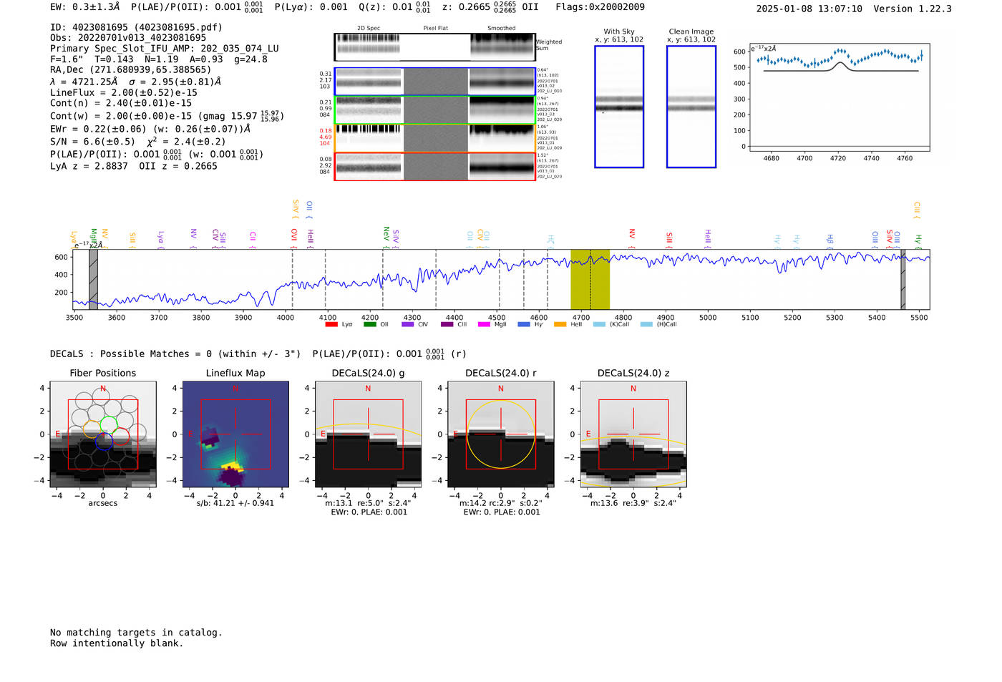Open the DECaLS(24.0) r cutout
This screenshot has height=682, width=1002.
[x=500, y=435]
